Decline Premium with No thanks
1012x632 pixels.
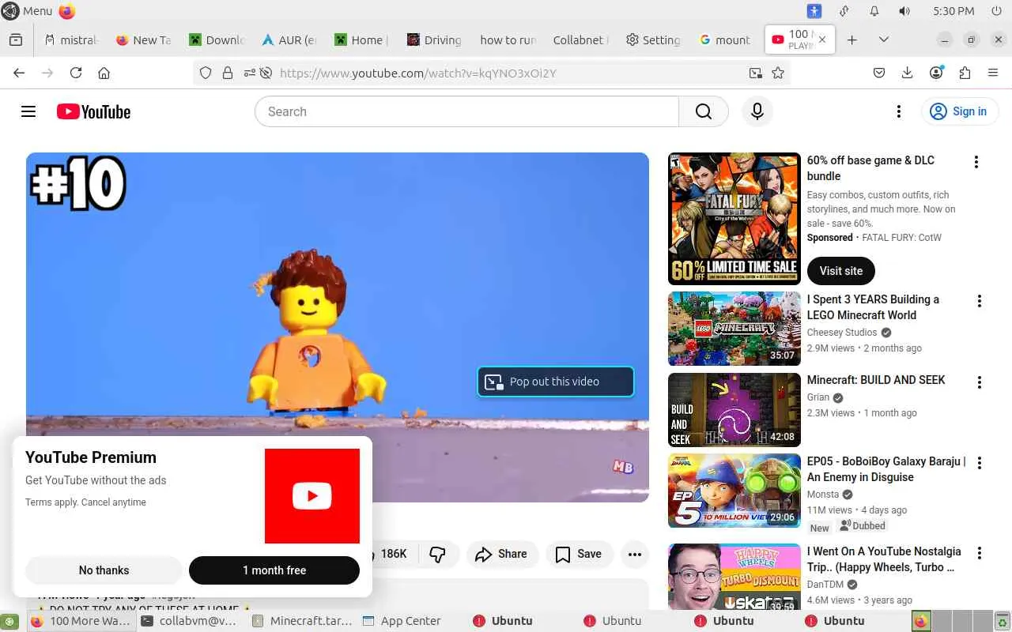104,570
